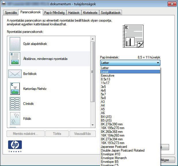Choose 8.5x13 paper size
Screen dimensions: 178x166
pyautogui.click(x=130, y=79)
